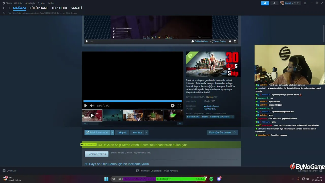This screenshot has width=325, height=183.
Task: Switch to Big Picture mode icon
Action: click(305, 3)
